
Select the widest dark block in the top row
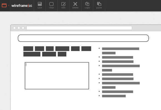pos(62,49)
